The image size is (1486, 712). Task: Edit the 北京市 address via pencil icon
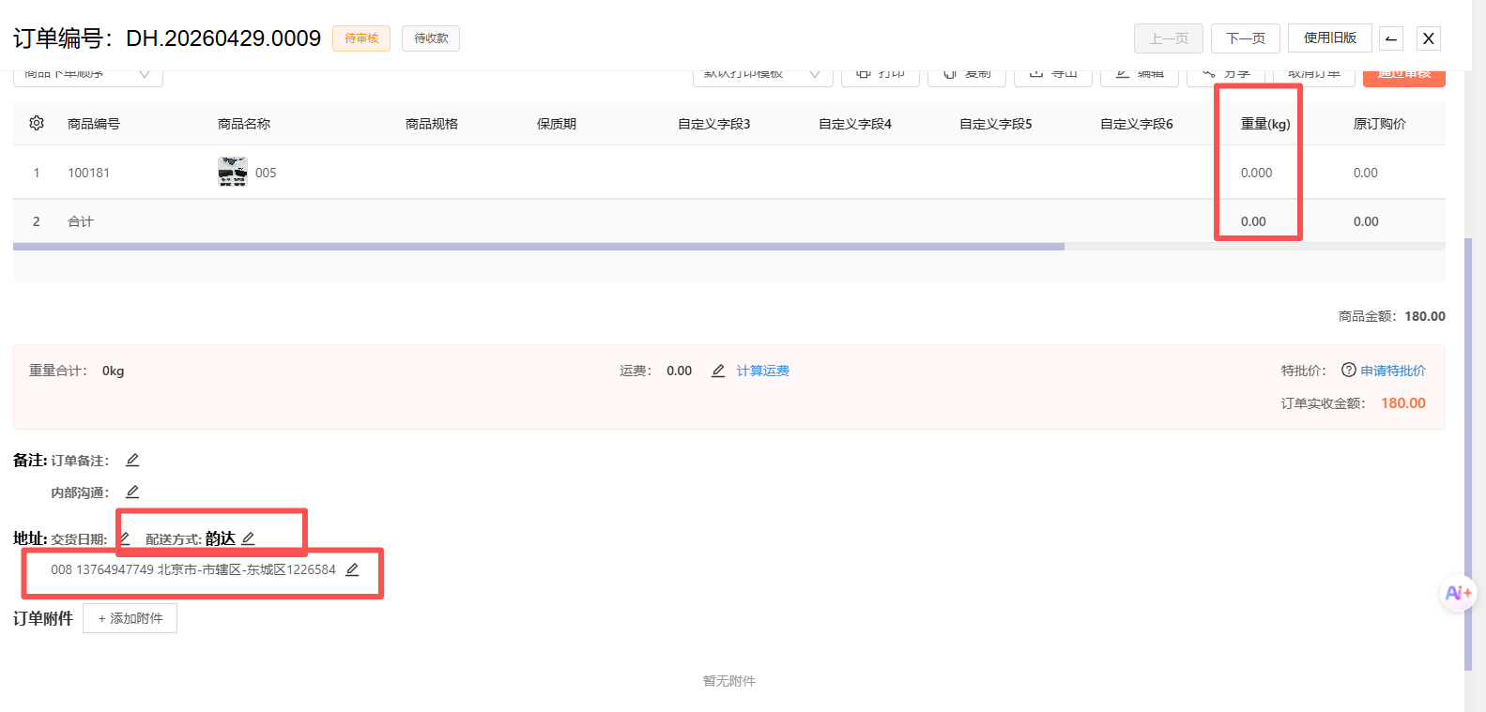[352, 569]
